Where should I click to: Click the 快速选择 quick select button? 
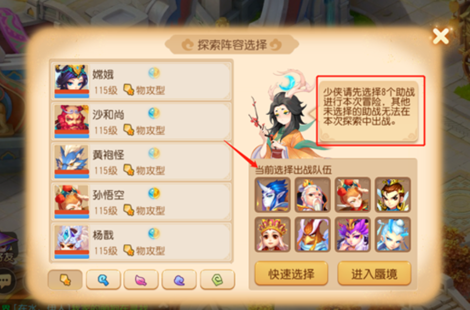coord(291,273)
